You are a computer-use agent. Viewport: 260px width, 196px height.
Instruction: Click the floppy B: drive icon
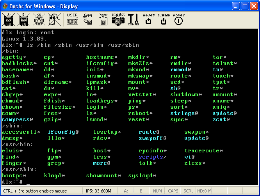24,19
